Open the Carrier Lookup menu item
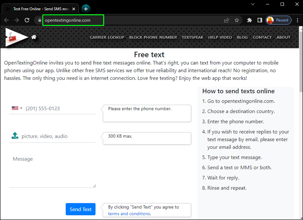This screenshot has height=220, width=303. pyautogui.click(x=107, y=38)
